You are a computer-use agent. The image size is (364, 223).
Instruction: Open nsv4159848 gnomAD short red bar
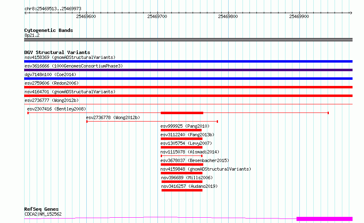182,173
